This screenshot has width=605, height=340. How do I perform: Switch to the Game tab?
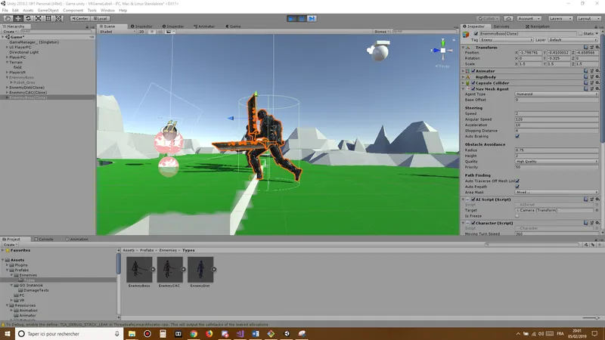tap(233, 26)
